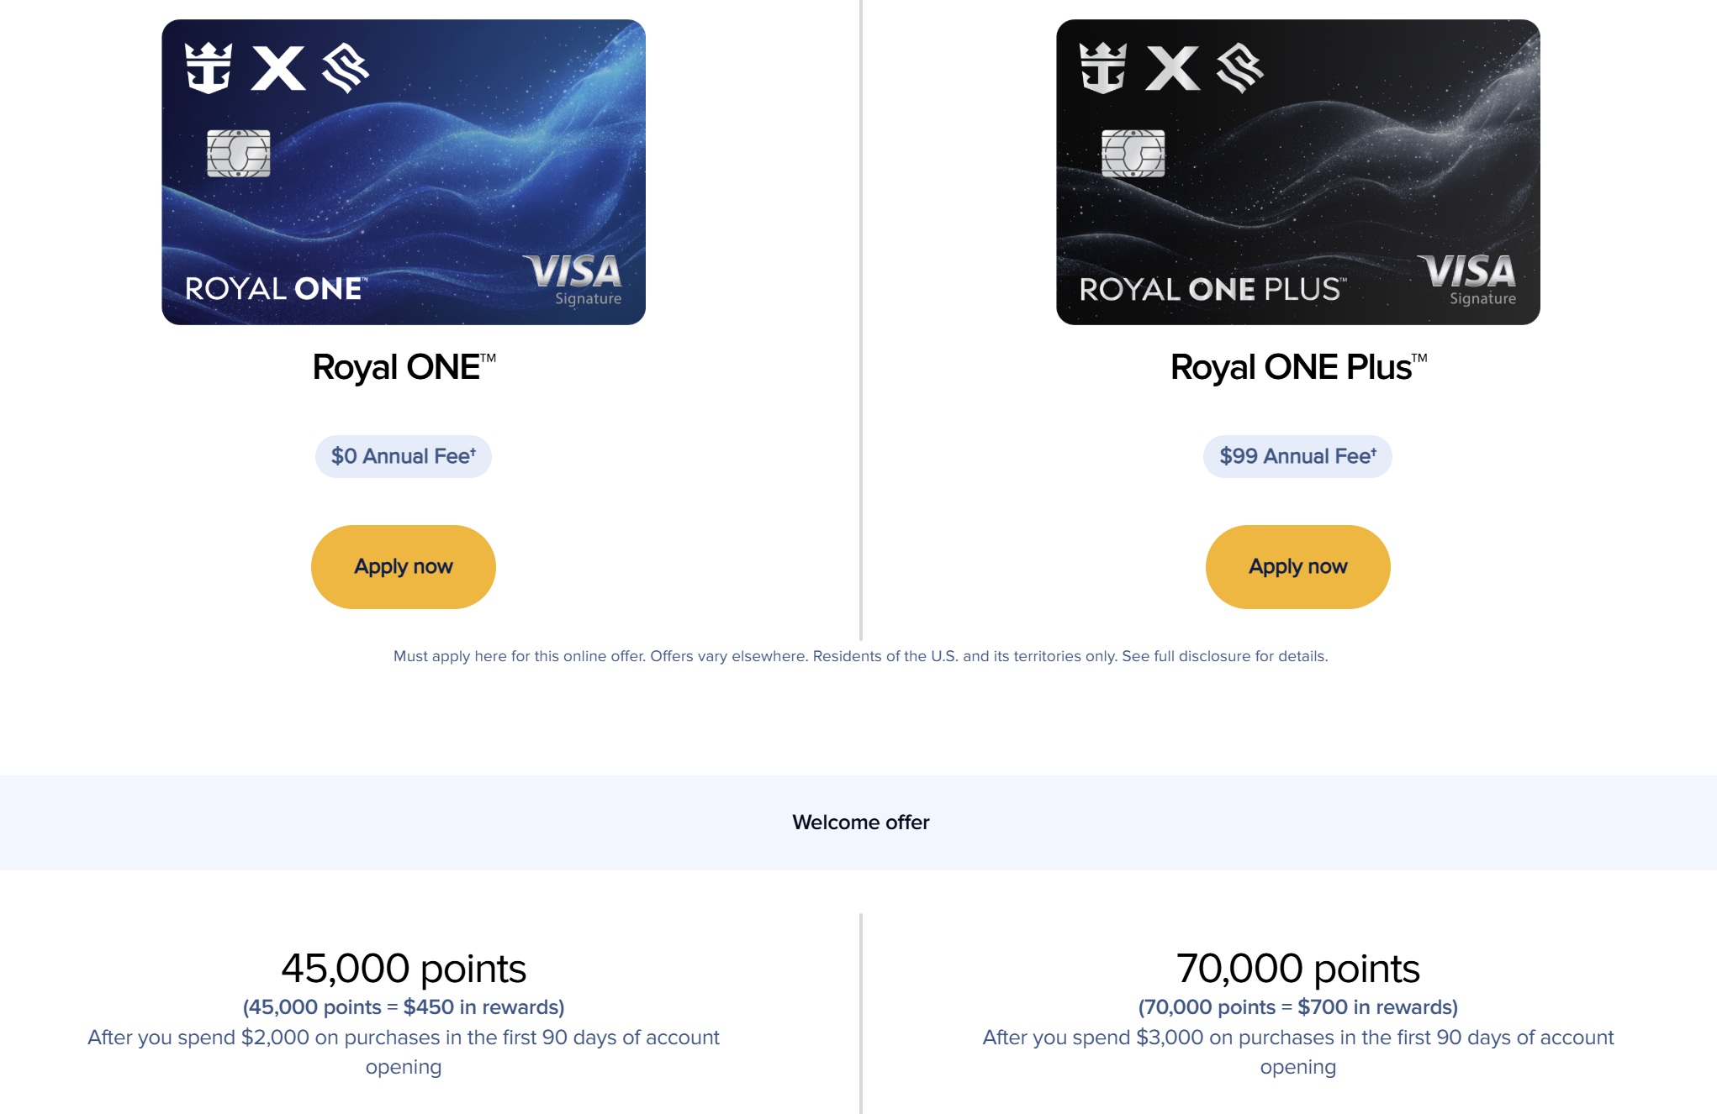Click the Celebrity X logo on black card
This screenshot has height=1114, width=1717.
[1173, 68]
